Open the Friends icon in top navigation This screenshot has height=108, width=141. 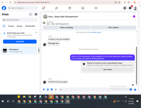[56, 8]
